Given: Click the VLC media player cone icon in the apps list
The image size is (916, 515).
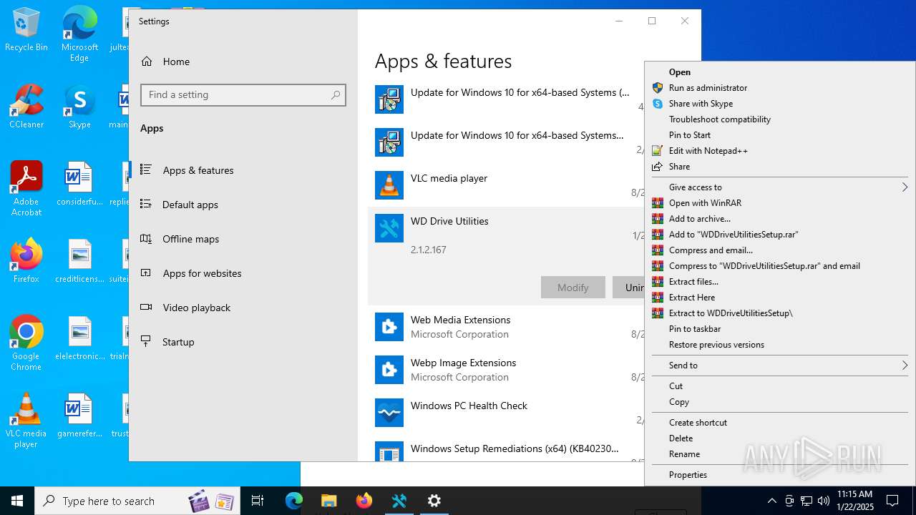Looking at the screenshot, I should (389, 185).
